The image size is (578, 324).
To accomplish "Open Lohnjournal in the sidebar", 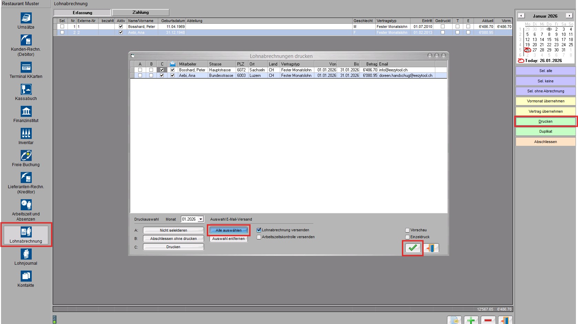I will coord(26,254).
